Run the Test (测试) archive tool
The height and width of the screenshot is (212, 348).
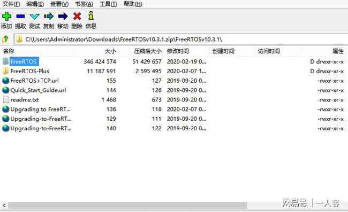click(x=35, y=17)
